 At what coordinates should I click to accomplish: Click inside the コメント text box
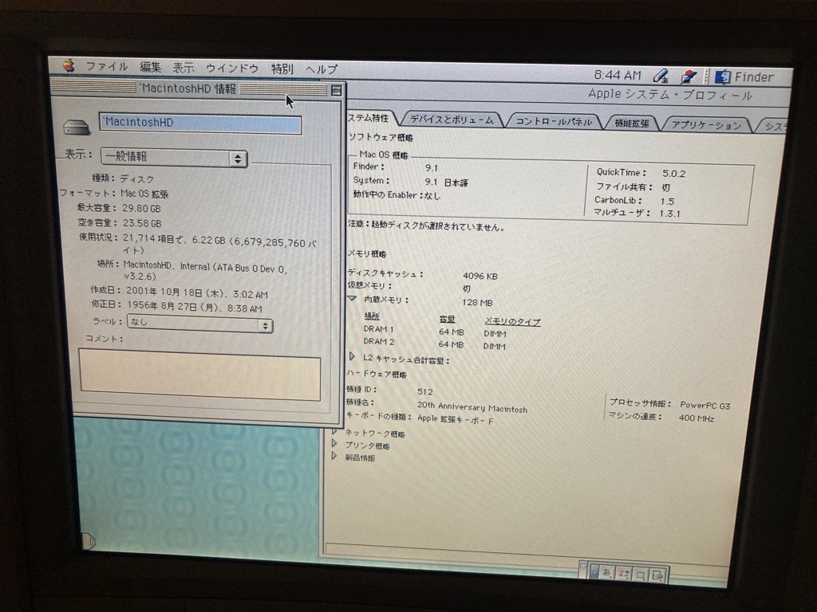click(x=200, y=376)
